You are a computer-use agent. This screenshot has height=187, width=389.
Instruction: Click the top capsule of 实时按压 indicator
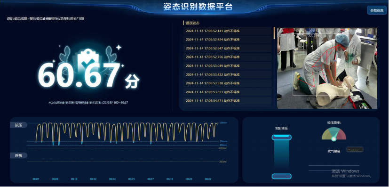[x=281, y=137]
